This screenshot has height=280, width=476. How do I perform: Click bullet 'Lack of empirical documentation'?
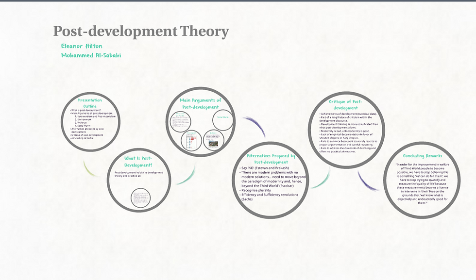click(x=346, y=136)
